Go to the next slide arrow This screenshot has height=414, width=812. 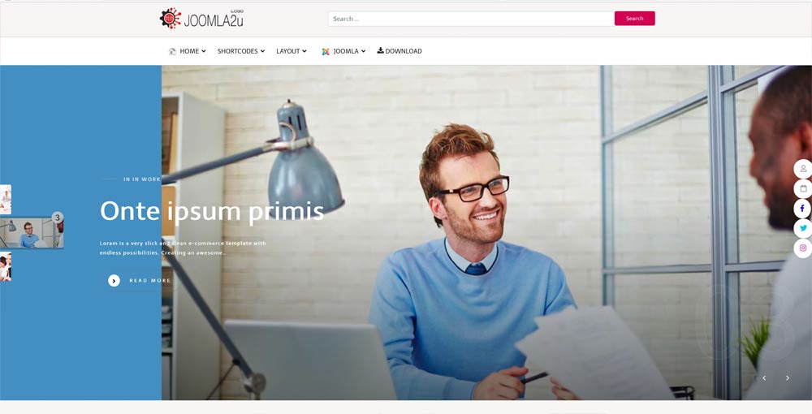[787, 378]
